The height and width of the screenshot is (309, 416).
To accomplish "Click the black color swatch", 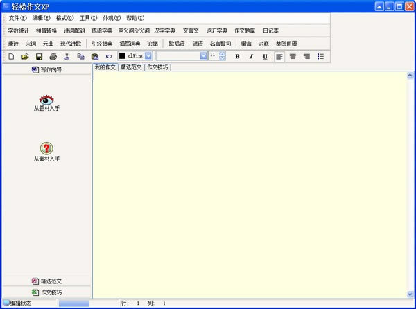I will tap(123, 56).
